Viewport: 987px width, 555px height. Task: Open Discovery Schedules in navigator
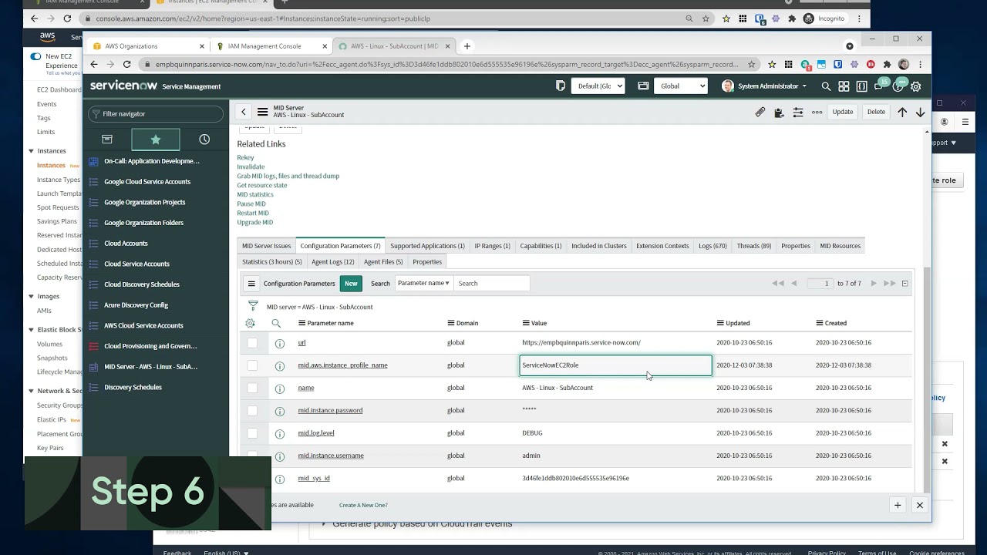pos(133,387)
